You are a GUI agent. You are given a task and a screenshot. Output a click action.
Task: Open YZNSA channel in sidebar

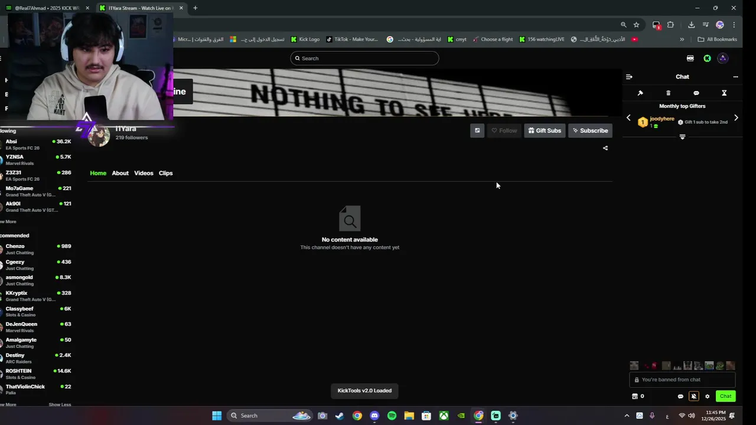coord(35,160)
